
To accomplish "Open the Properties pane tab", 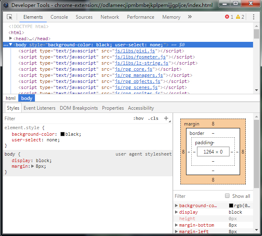I will point(113,108).
